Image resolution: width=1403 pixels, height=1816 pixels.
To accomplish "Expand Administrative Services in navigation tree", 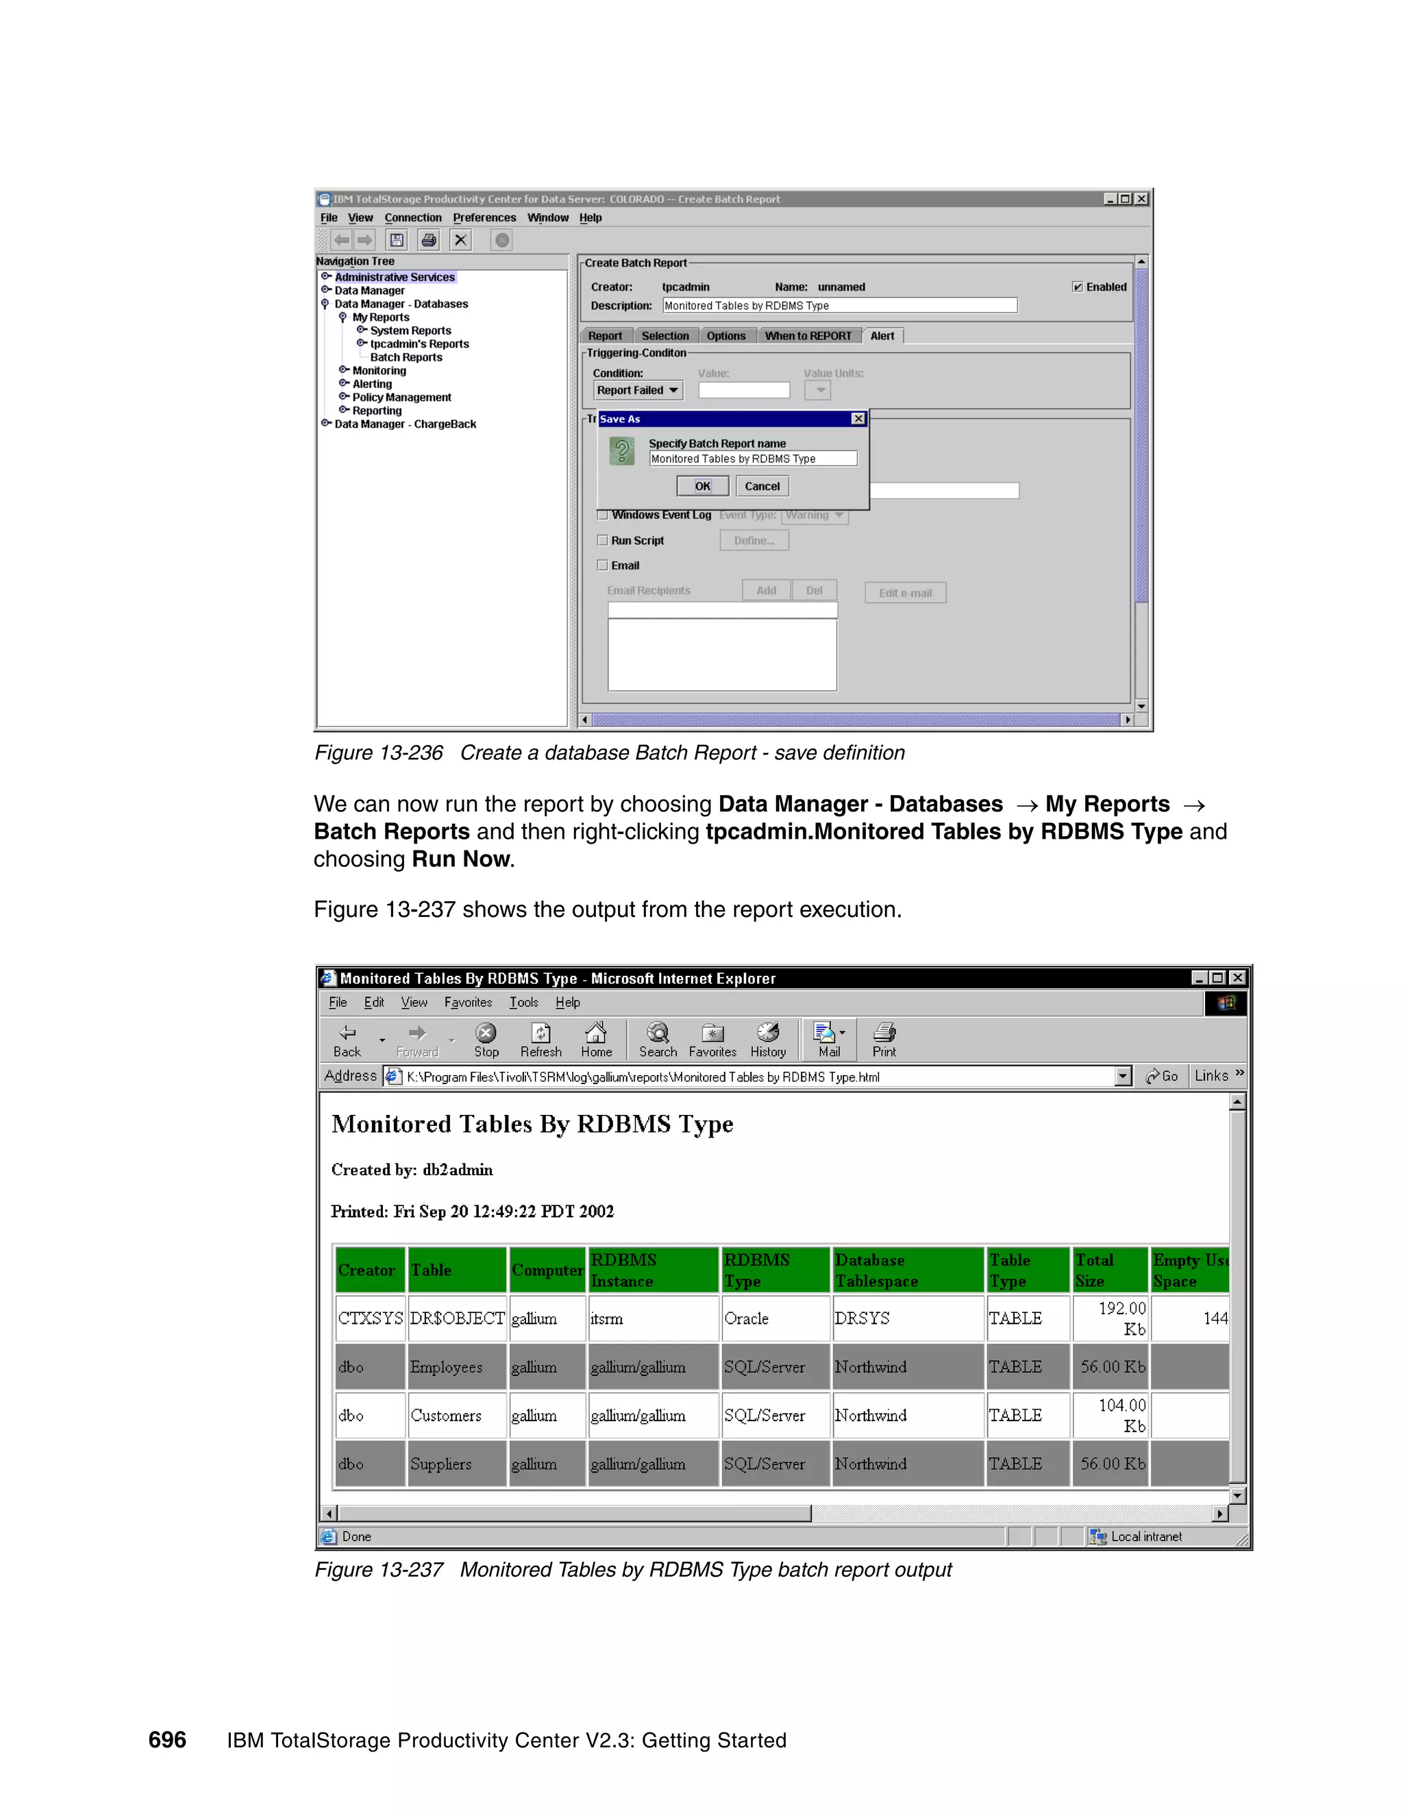I will [327, 277].
